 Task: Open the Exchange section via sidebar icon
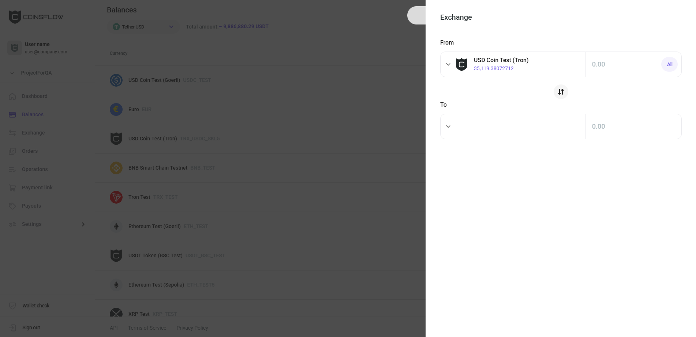12,133
